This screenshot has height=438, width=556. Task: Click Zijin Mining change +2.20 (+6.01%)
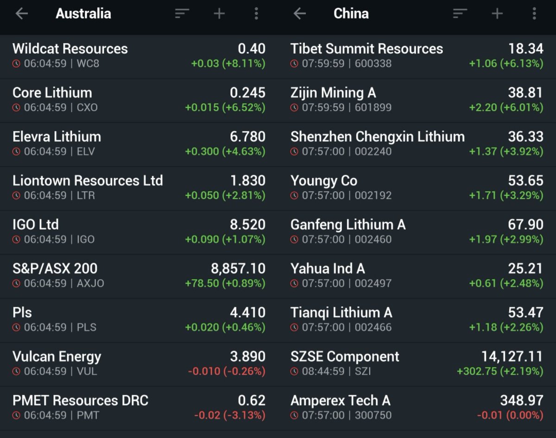[506, 107]
